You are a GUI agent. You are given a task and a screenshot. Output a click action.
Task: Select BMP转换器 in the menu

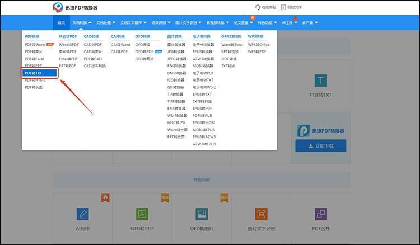click(x=176, y=73)
